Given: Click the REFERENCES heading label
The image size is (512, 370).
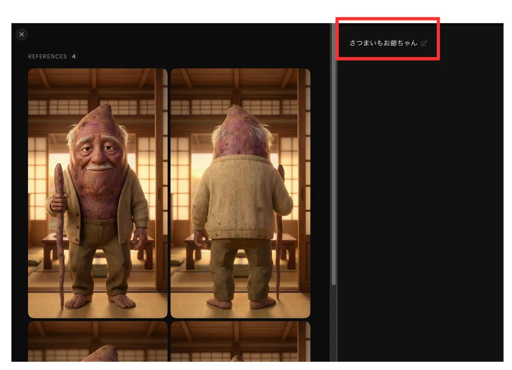Looking at the screenshot, I should pyautogui.click(x=47, y=56).
